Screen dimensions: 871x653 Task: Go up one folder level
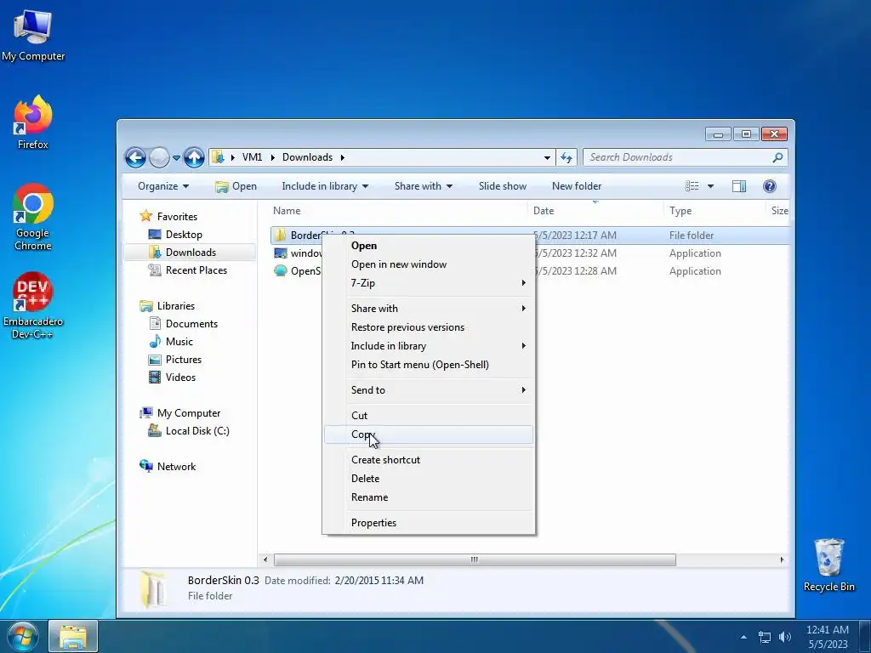[x=194, y=157]
